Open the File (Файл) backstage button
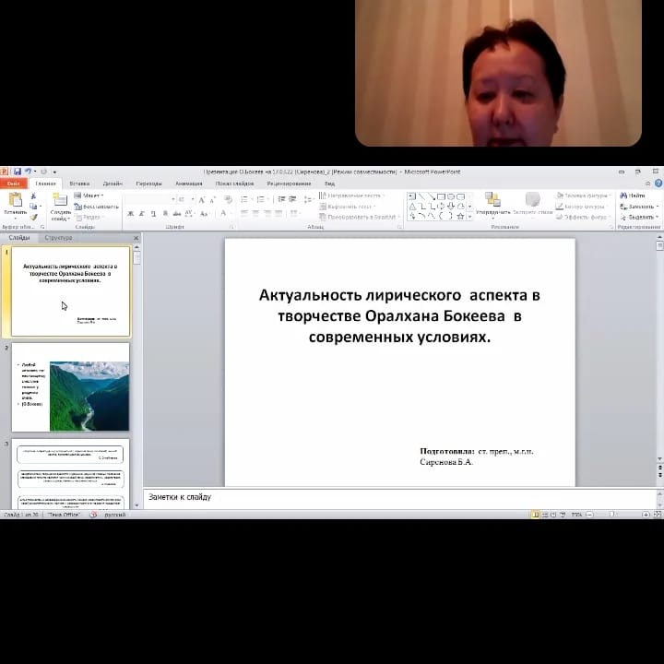This screenshot has width=664, height=664. [13, 184]
